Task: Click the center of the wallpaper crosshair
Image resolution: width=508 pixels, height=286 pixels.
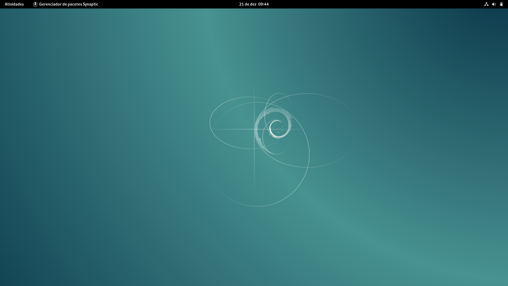Action: pyautogui.click(x=254, y=129)
